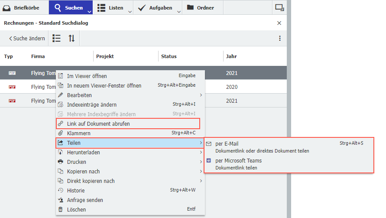Switch to the Briefkörbe tab
Viewport: 386px width, 218px height.
[x=24, y=7]
